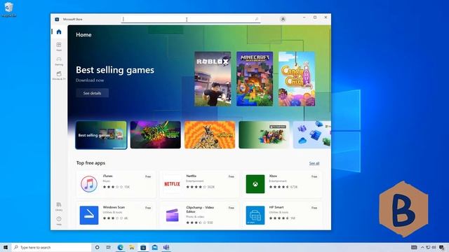The height and width of the screenshot is (252, 449).
Task: Open the Minecraft game cover
Action: 255,79
